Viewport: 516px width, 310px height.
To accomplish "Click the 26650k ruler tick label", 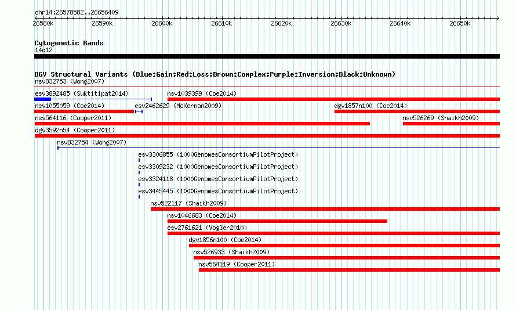I will click(x=460, y=23).
